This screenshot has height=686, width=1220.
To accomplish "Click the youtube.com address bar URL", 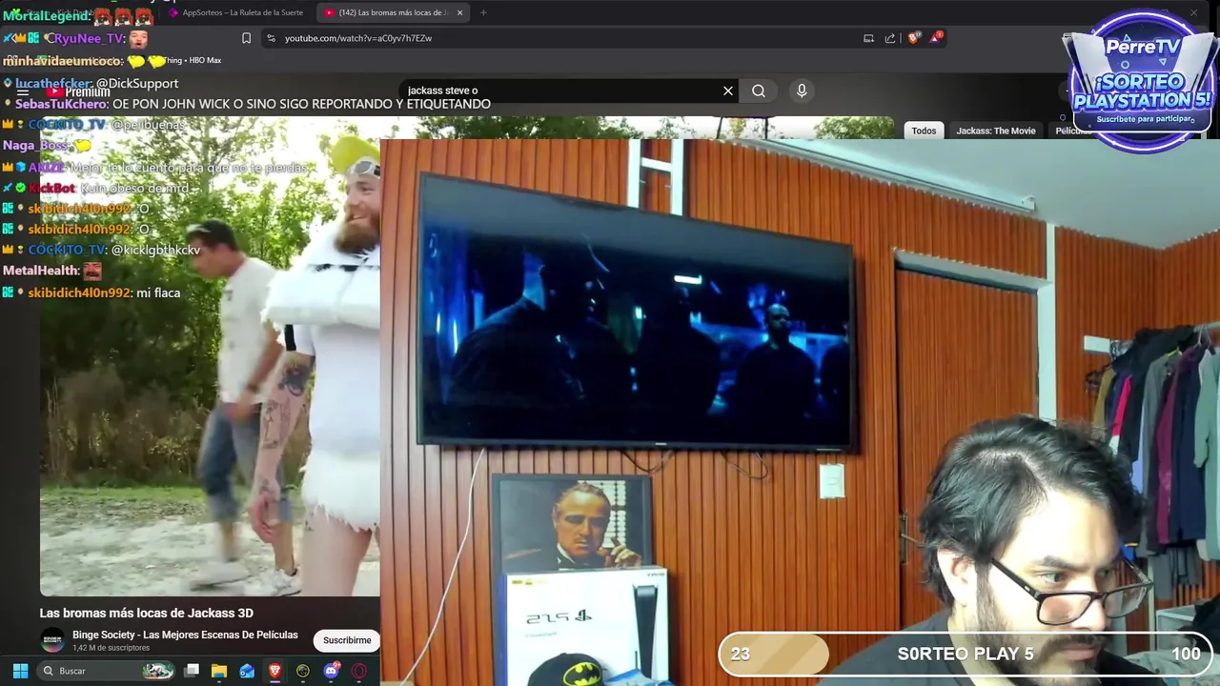I will pyautogui.click(x=358, y=38).
